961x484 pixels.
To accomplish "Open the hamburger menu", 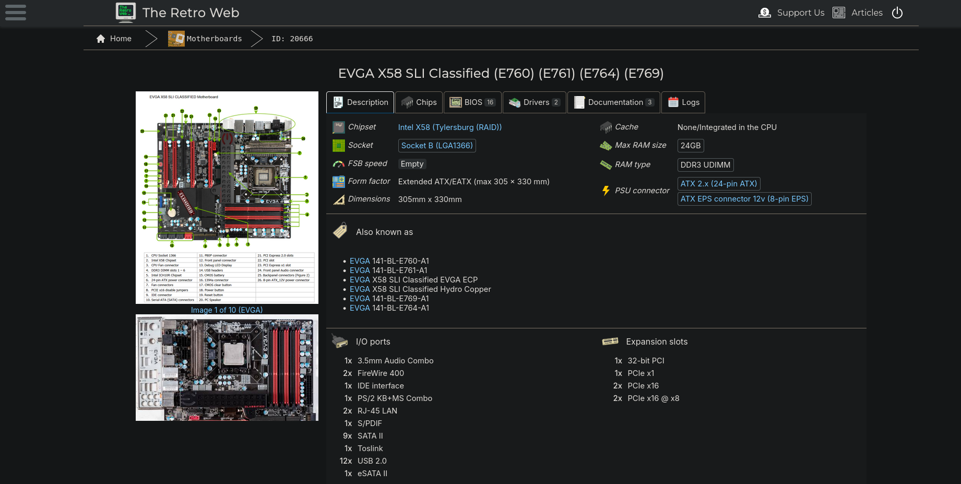I will pyautogui.click(x=16, y=13).
